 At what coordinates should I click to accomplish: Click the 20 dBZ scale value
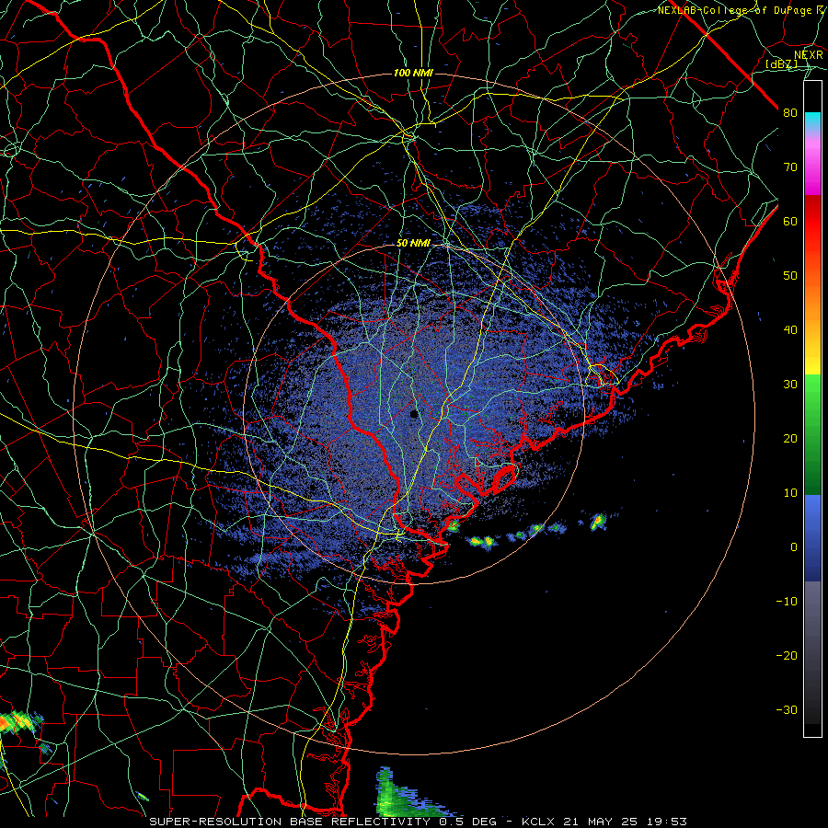(790, 439)
